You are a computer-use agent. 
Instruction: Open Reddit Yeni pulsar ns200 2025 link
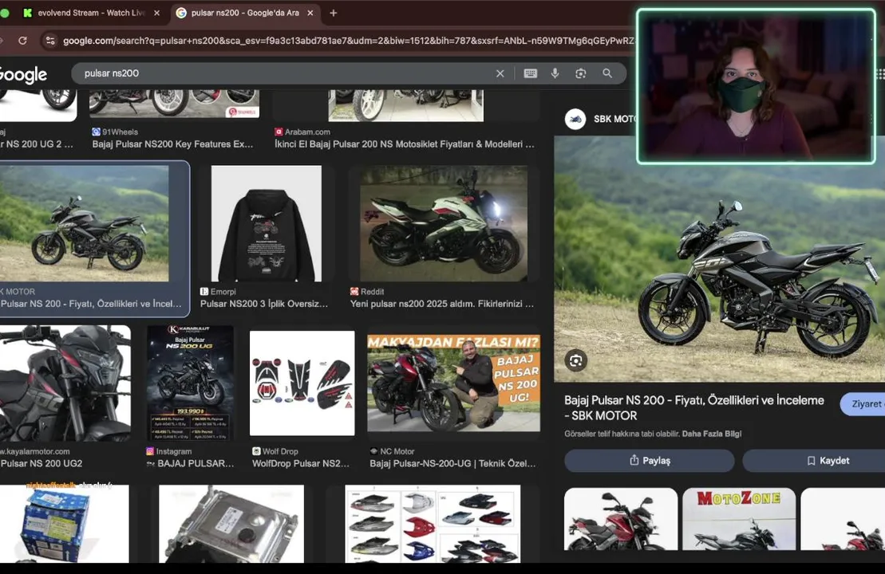[442, 304]
